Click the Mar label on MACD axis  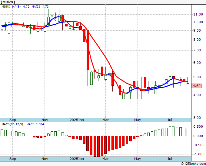(x=105, y=159)
